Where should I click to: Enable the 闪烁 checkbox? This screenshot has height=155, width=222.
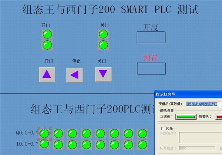coord(163,128)
